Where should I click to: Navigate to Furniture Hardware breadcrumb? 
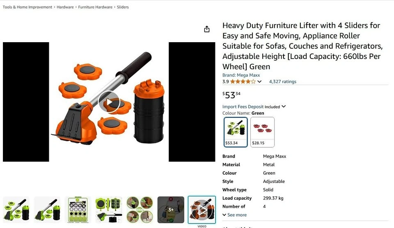click(95, 7)
